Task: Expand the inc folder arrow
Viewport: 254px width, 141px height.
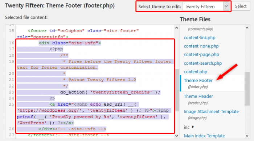Action: [x=193, y=127]
